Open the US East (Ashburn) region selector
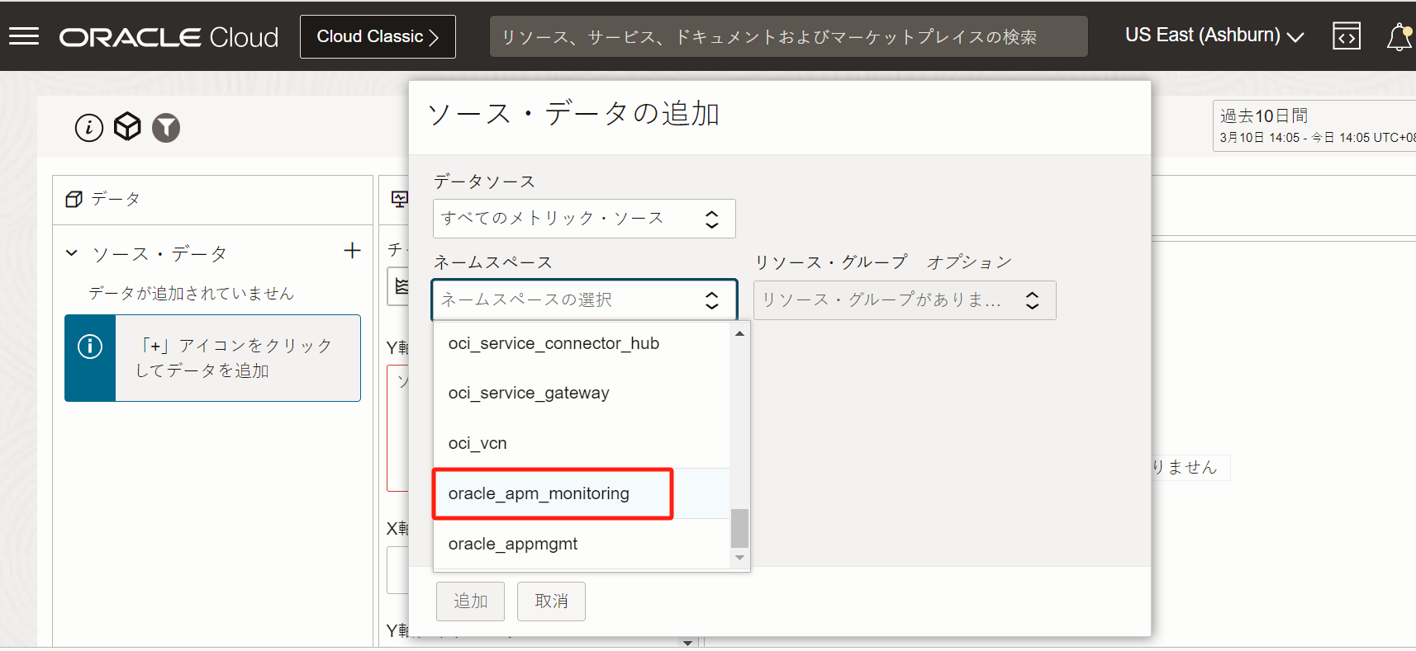Screen dimensions: 1416x651 [x=1214, y=35]
